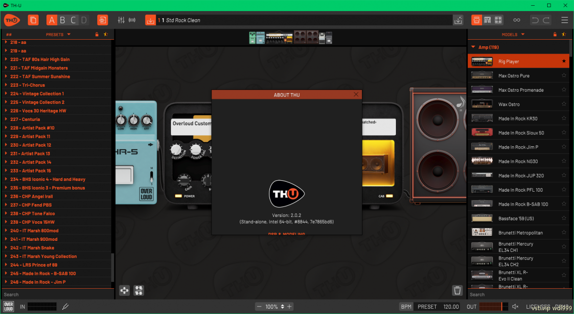574x314 pixels.
Task: Switch to pedal view layout icon
Action: (x=477, y=20)
